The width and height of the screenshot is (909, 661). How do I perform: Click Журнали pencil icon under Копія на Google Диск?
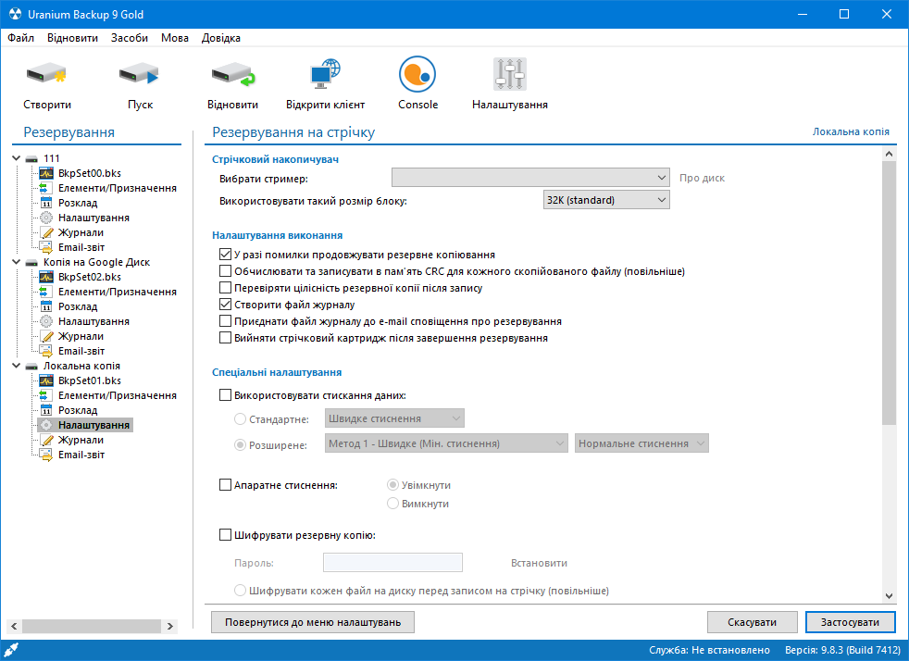(46, 336)
